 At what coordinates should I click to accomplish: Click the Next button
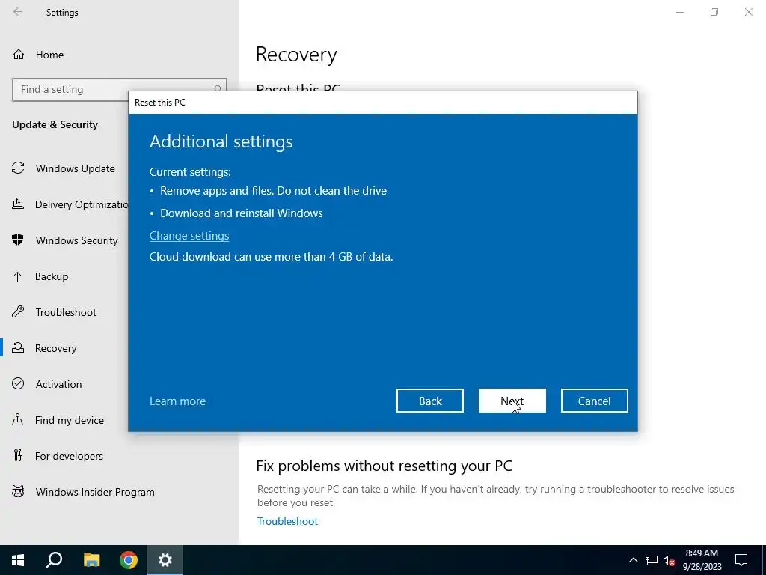click(512, 401)
